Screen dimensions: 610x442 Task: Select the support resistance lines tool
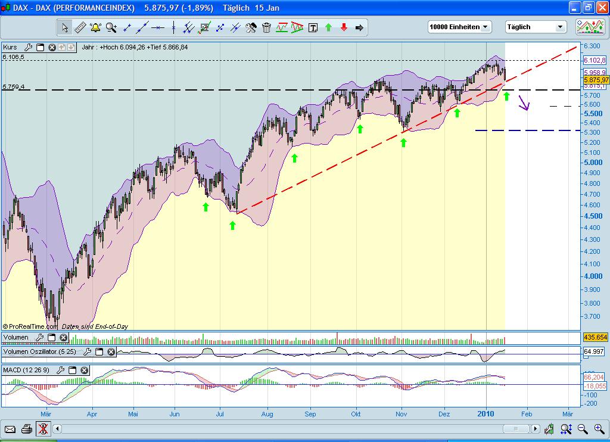click(x=282, y=27)
